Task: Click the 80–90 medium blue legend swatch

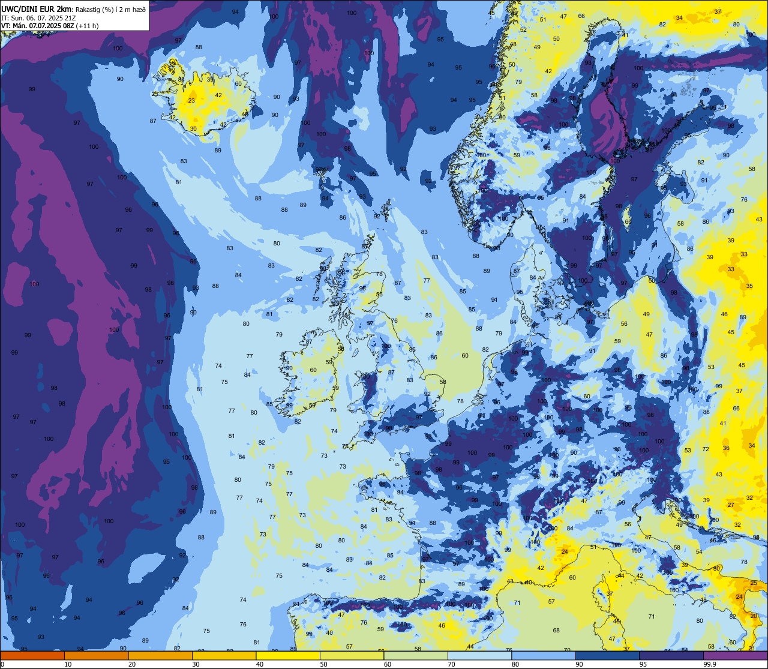Action: 544,655
